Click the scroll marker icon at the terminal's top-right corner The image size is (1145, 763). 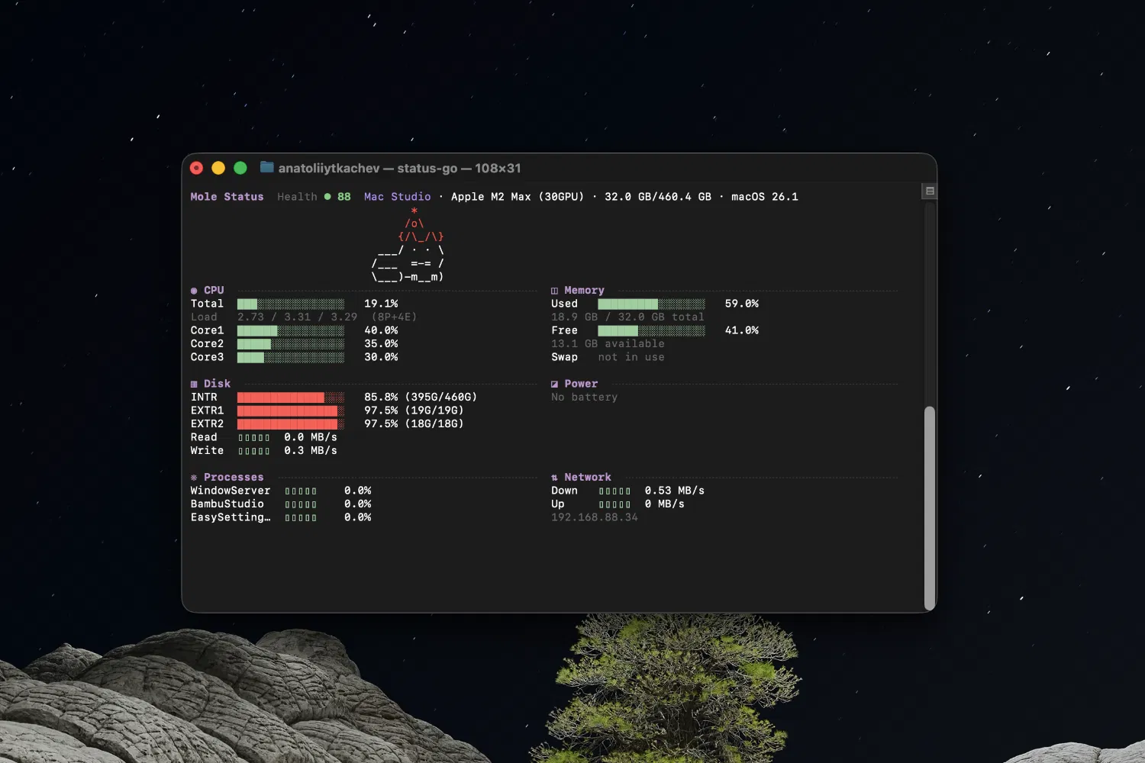(x=929, y=191)
